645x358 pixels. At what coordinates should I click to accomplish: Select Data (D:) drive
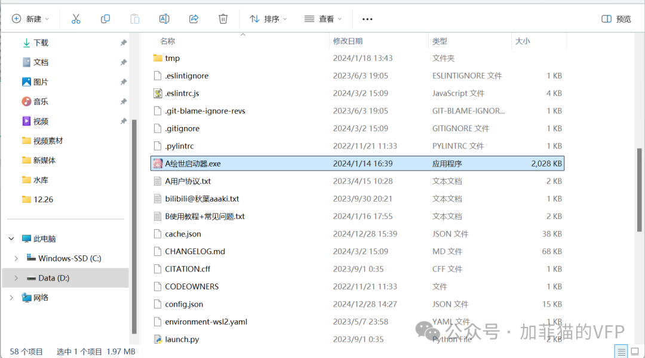click(54, 278)
